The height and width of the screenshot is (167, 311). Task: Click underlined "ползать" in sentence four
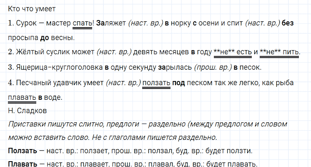[157, 83]
